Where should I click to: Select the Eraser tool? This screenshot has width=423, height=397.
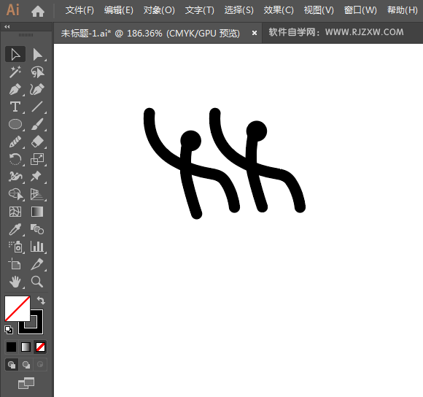[37, 142]
